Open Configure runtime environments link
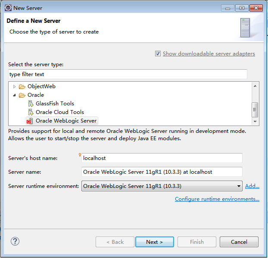 [217, 199]
